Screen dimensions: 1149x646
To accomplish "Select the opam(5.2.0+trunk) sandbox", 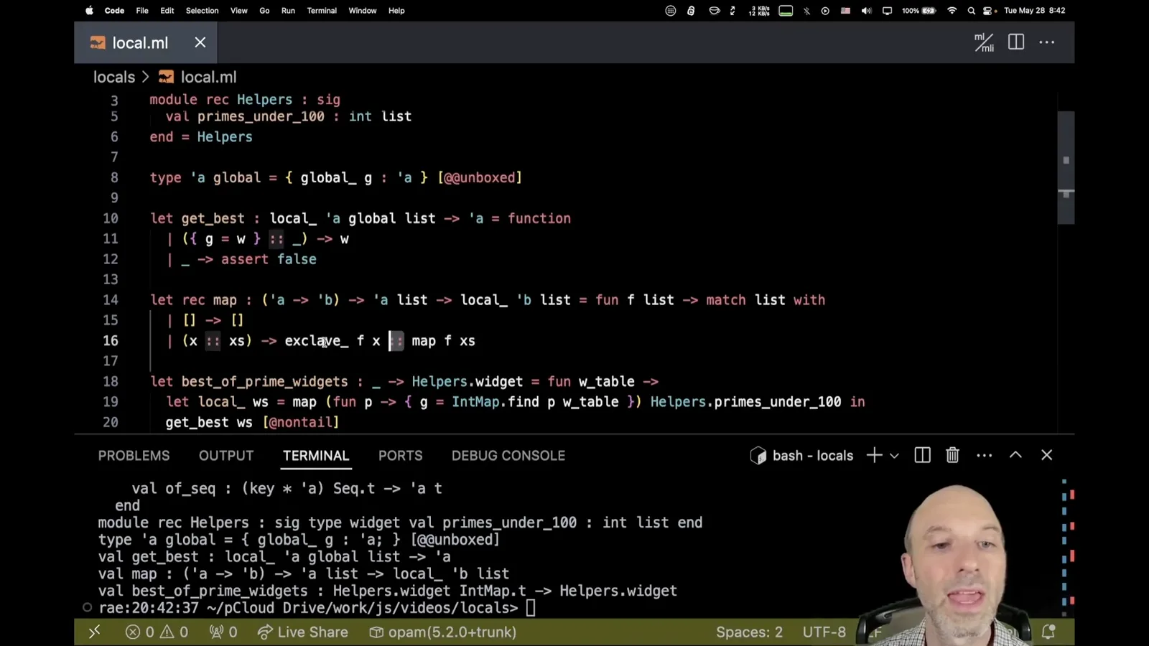I will 443,632.
